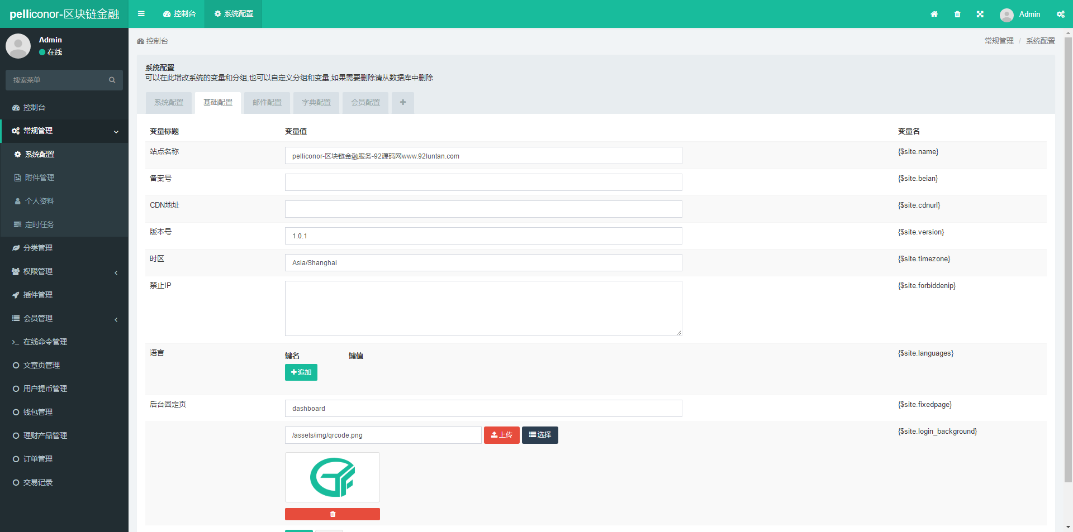
Task: Open 定时任务 in the sidebar
Action: pos(64,224)
